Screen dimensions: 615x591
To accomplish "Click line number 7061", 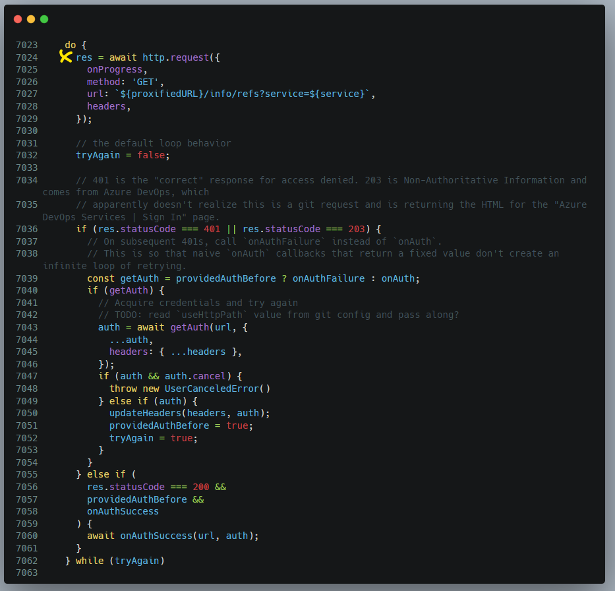I will pos(26,548).
